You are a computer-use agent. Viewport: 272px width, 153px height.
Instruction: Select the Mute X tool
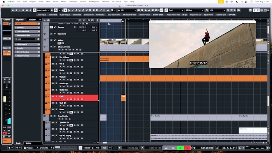pyautogui.click(x=87, y=10)
